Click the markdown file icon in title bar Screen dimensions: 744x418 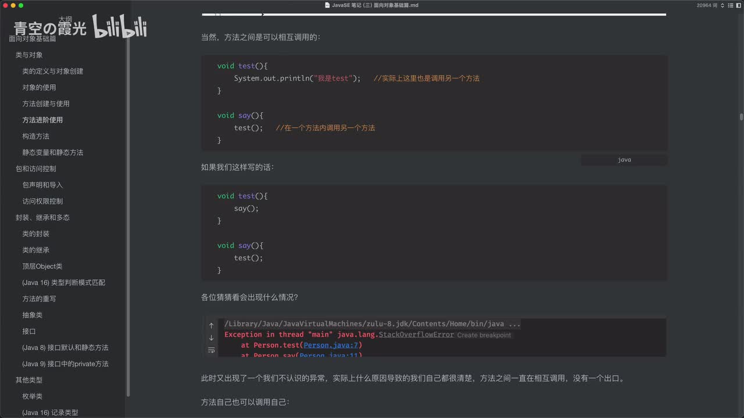327,5
